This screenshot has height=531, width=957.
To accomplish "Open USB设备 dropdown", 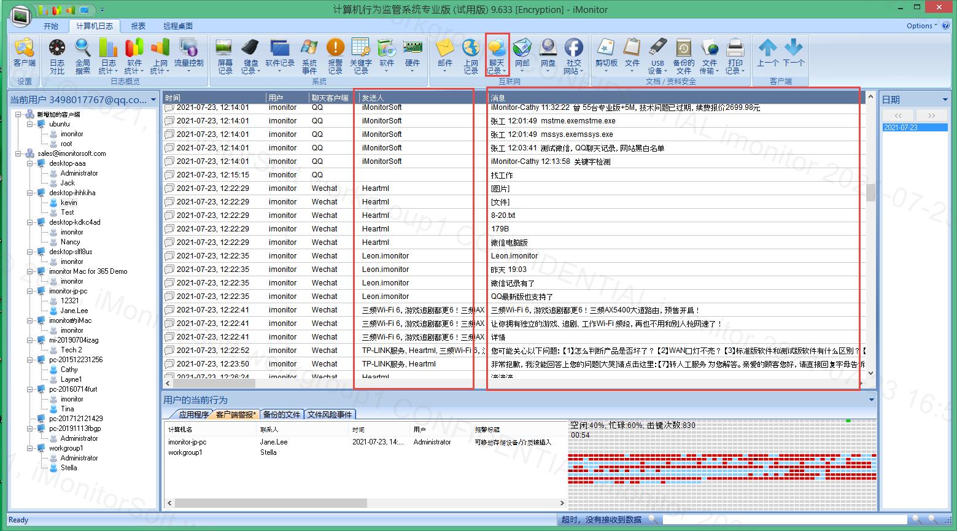I will tap(657, 56).
